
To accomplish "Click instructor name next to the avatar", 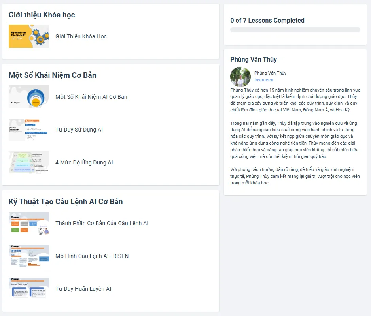I will (x=270, y=73).
